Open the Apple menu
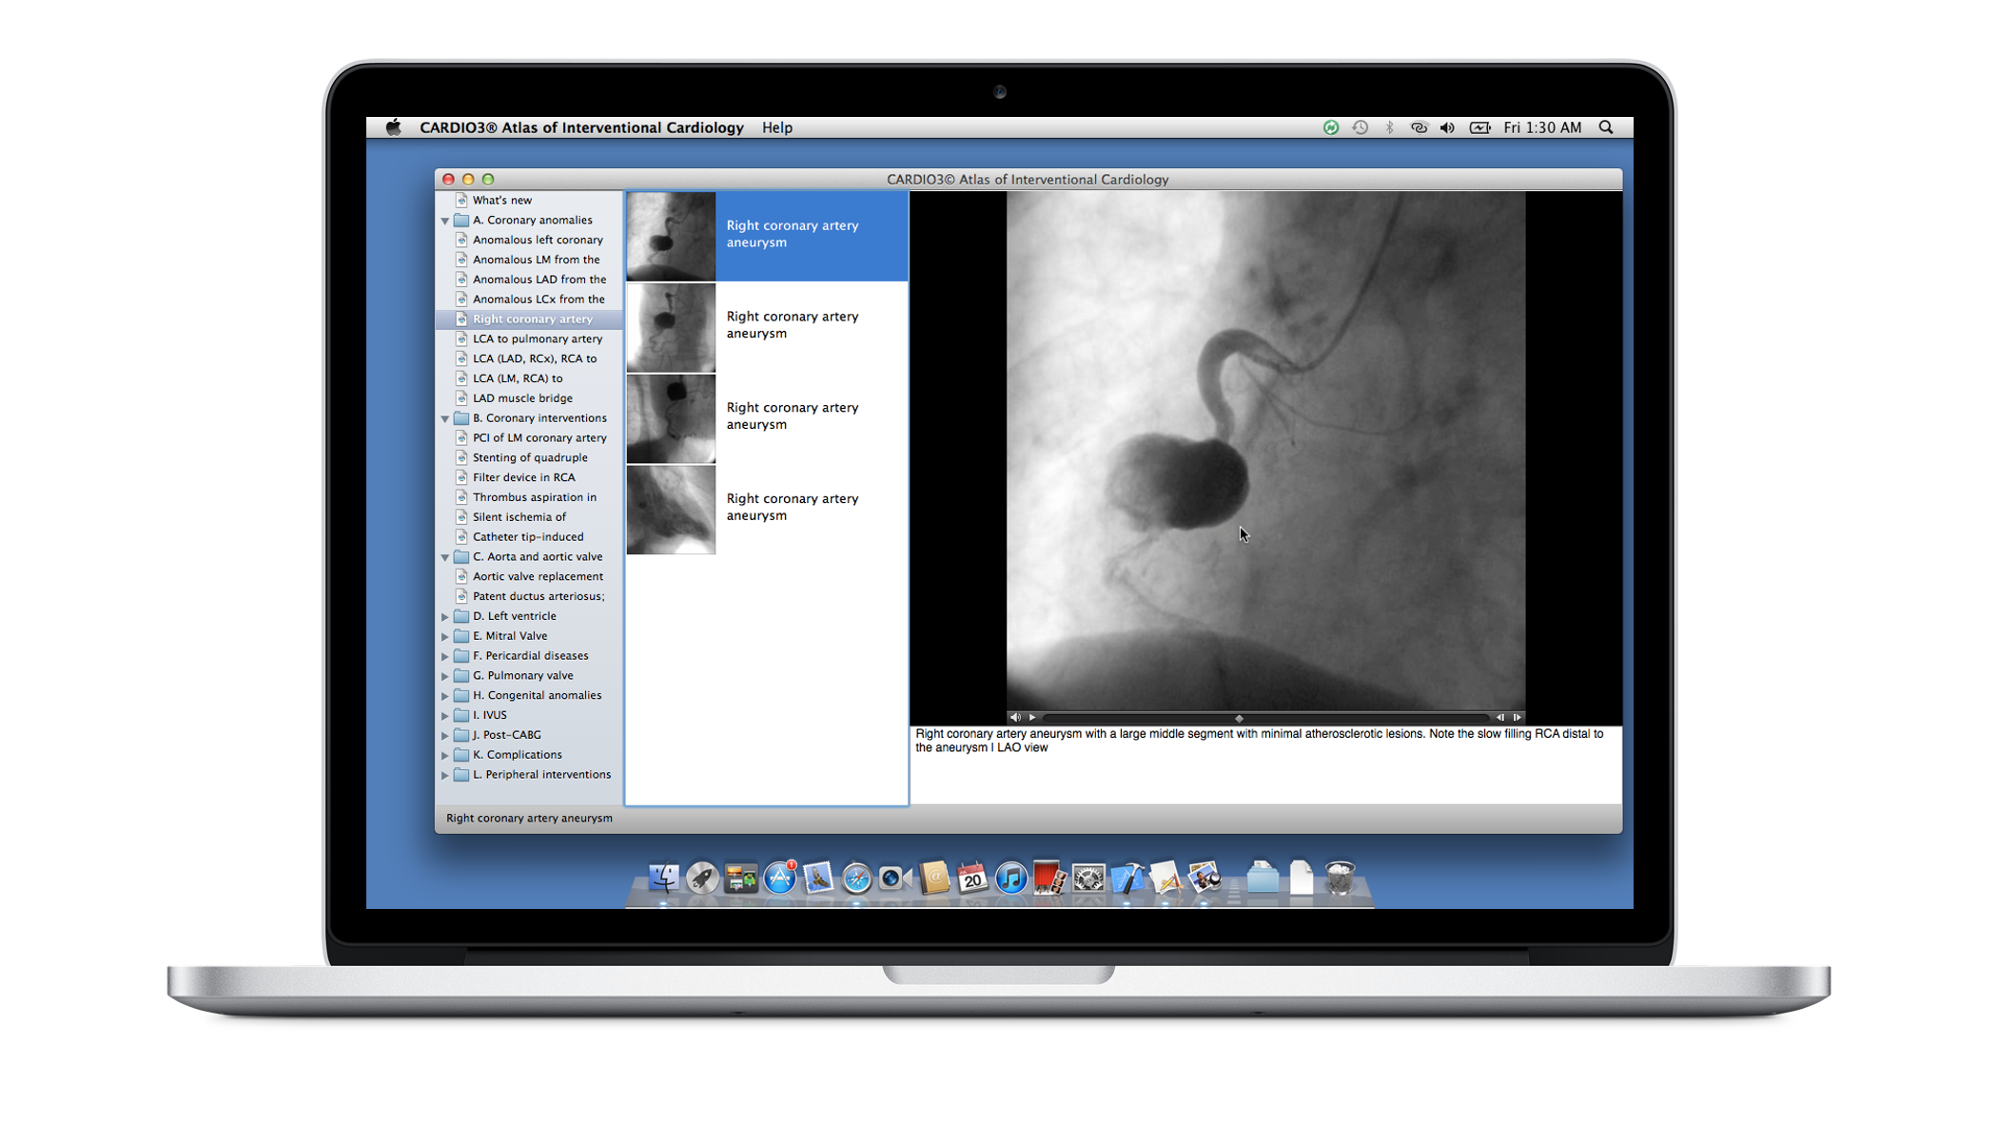This screenshot has height=1141, width=1998. tap(393, 127)
